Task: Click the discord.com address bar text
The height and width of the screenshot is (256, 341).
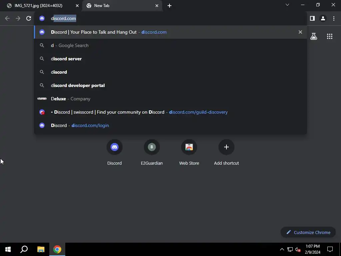Action: point(64,19)
